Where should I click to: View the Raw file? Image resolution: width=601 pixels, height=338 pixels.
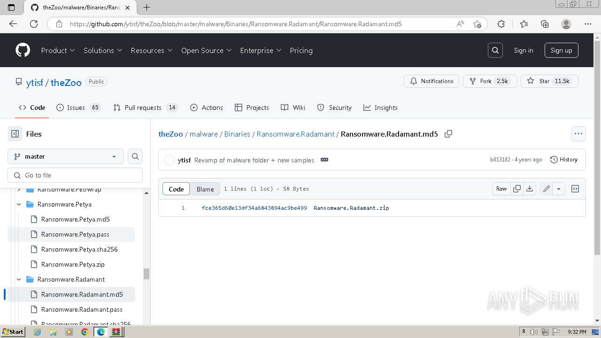[x=501, y=189]
